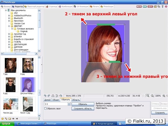Enable the 'Обрезать овал' checkbox
The width and height of the screenshot is (168, 126).
point(46,108)
